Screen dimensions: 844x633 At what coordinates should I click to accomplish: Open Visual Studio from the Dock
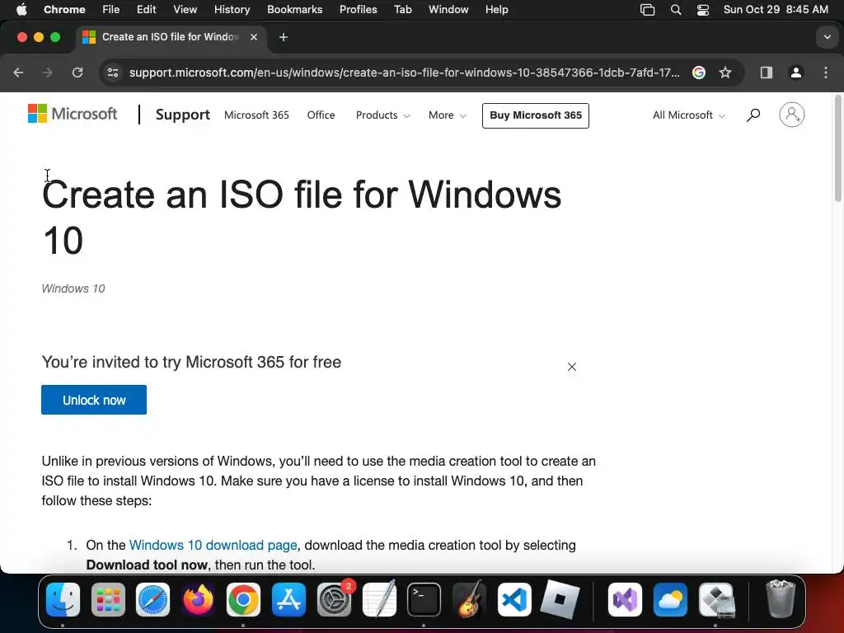(625, 600)
